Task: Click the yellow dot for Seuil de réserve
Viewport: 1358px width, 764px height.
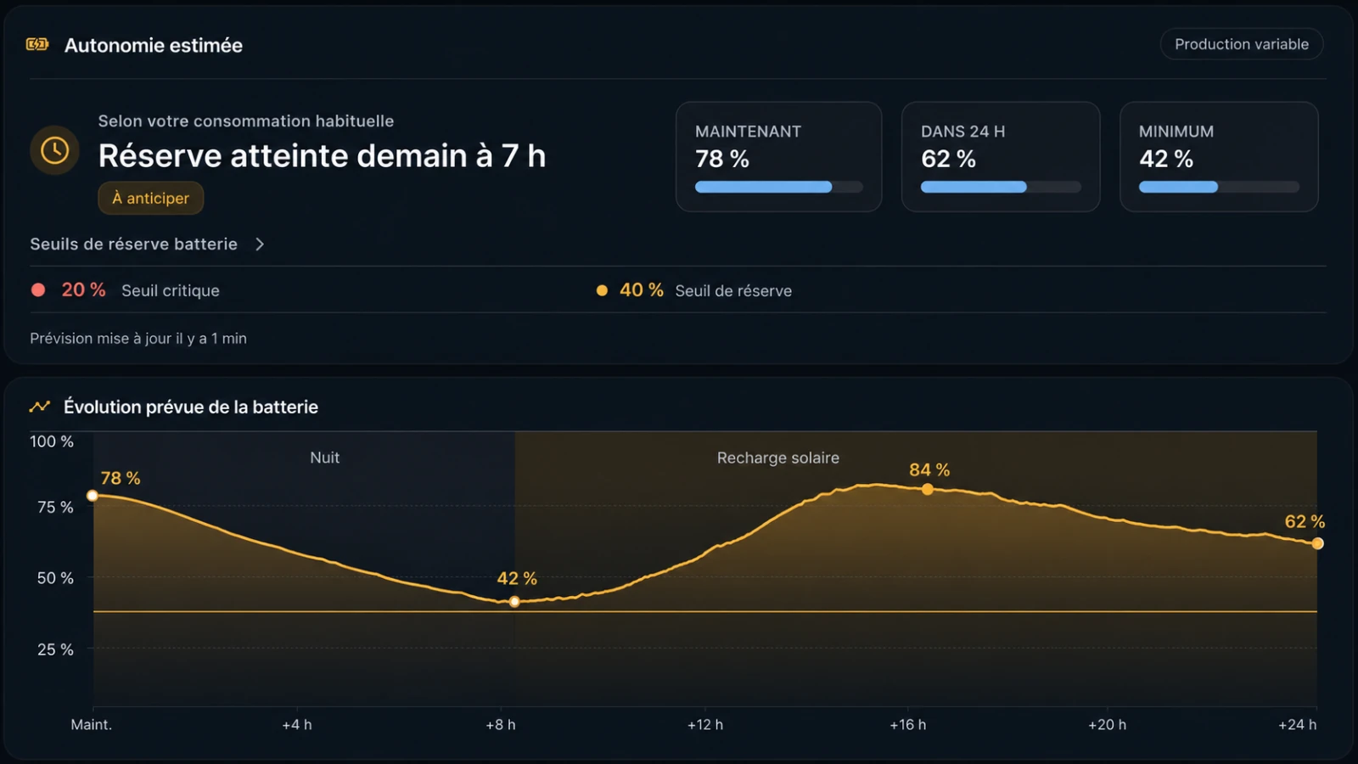Action: pyautogui.click(x=602, y=290)
